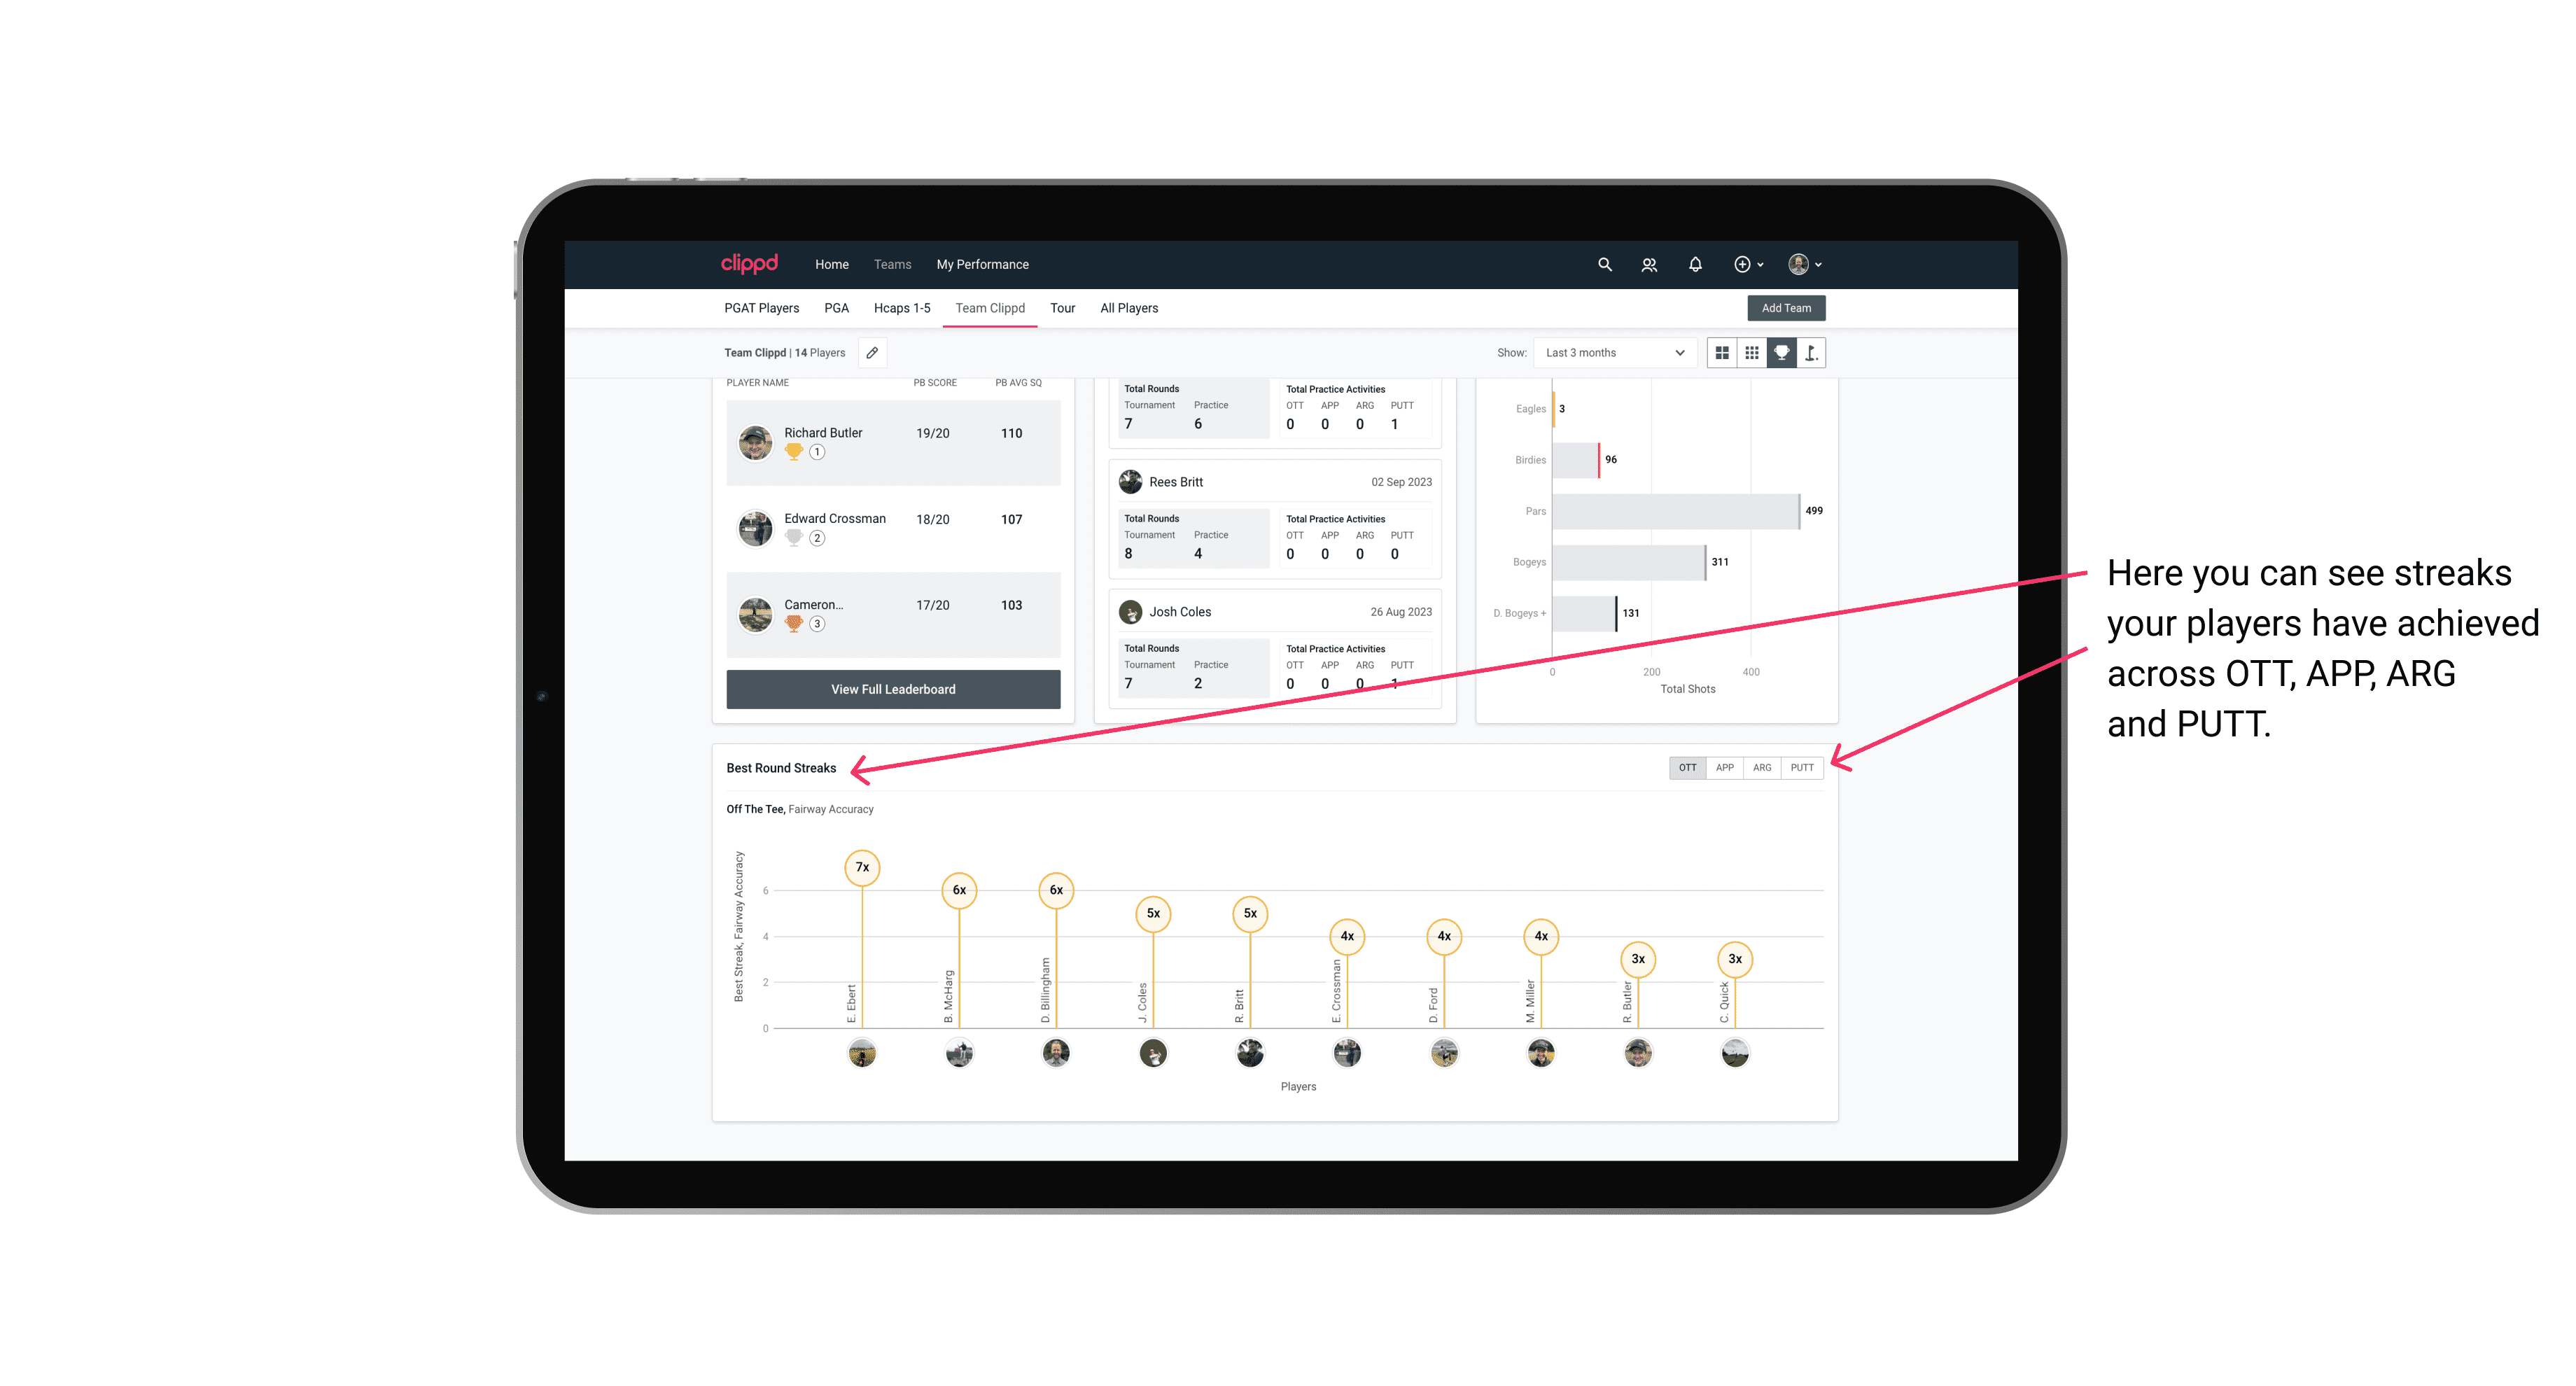Image resolution: width=2576 pixels, height=1386 pixels.
Task: Select the Team Clippd tab
Action: (x=990, y=307)
